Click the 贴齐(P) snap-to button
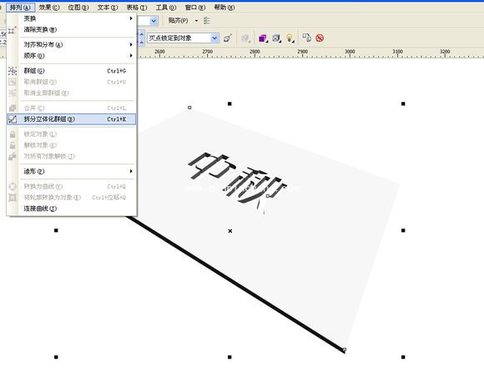Screen dimensions: 484x377 pyautogui.click(x=178, y=21)
